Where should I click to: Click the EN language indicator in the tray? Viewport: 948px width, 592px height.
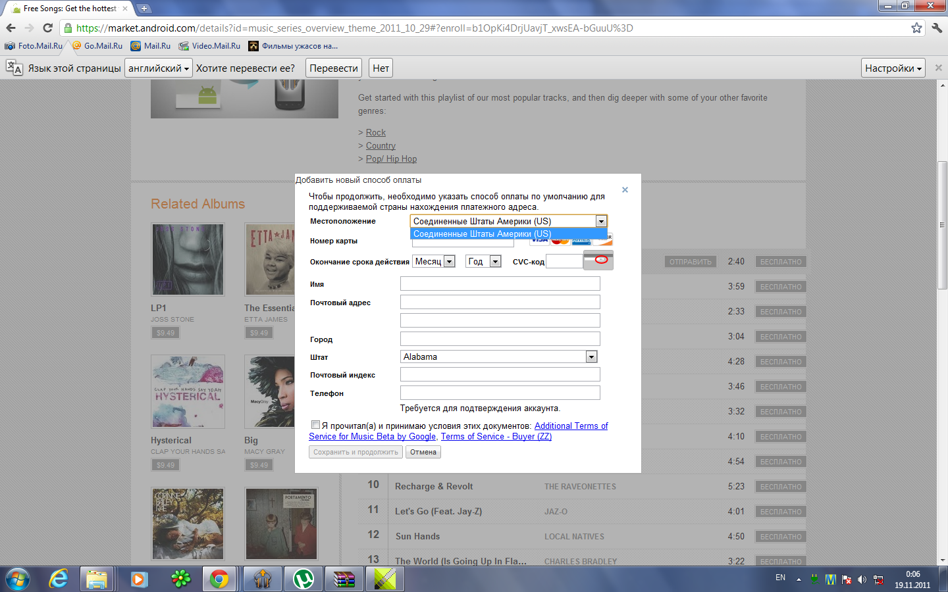(780, 578)
